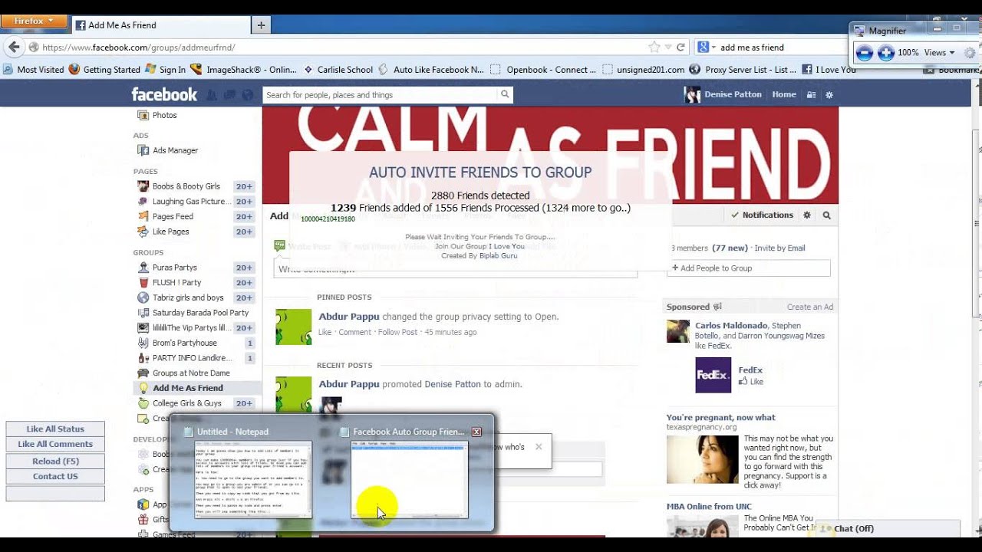Click the Reload (F5) button
Image resolution: width=982 pixels, height=552 pixels.
(x=55, y=461)
